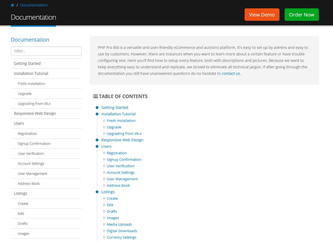The width and height of the screenshot is (333, 241).
Task: Click the Order Now button
Action: pos(302,15)
